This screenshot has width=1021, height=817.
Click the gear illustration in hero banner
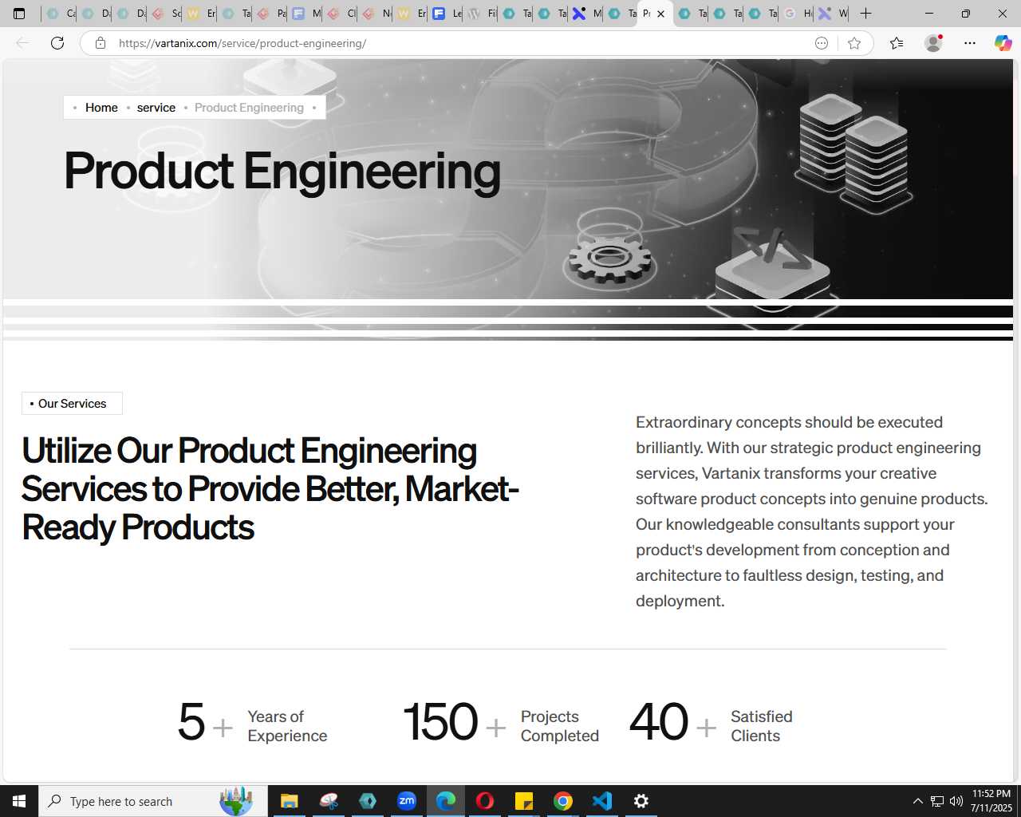pyautogui.click(x=610, y=259)
